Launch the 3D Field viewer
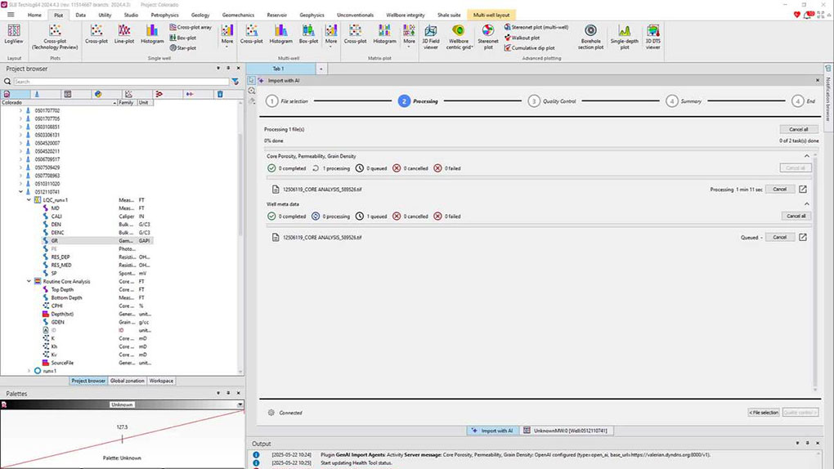 coord(431,37)
